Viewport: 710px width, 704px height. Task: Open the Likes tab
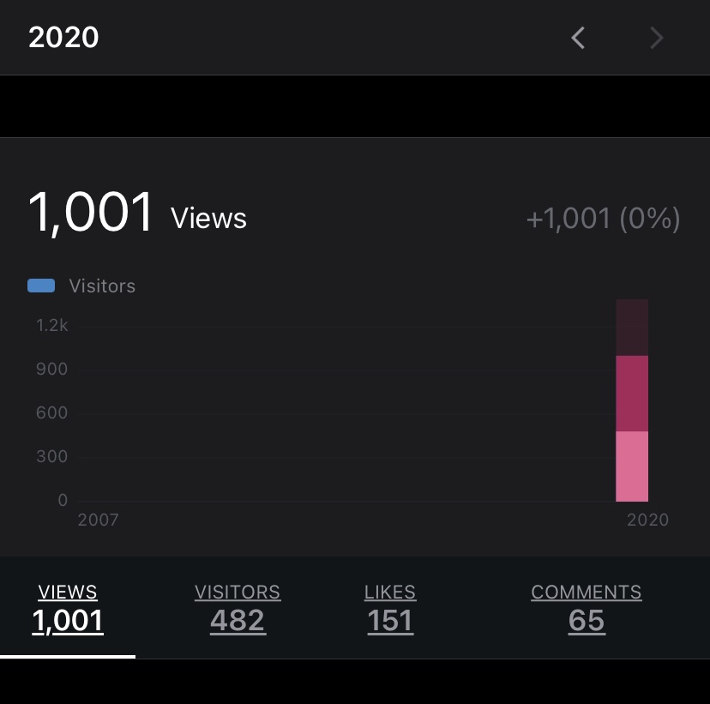point(390,607)
